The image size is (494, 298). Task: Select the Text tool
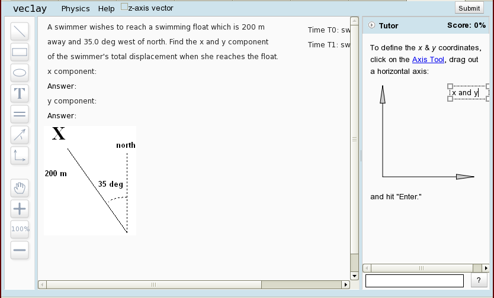point(20,93)
